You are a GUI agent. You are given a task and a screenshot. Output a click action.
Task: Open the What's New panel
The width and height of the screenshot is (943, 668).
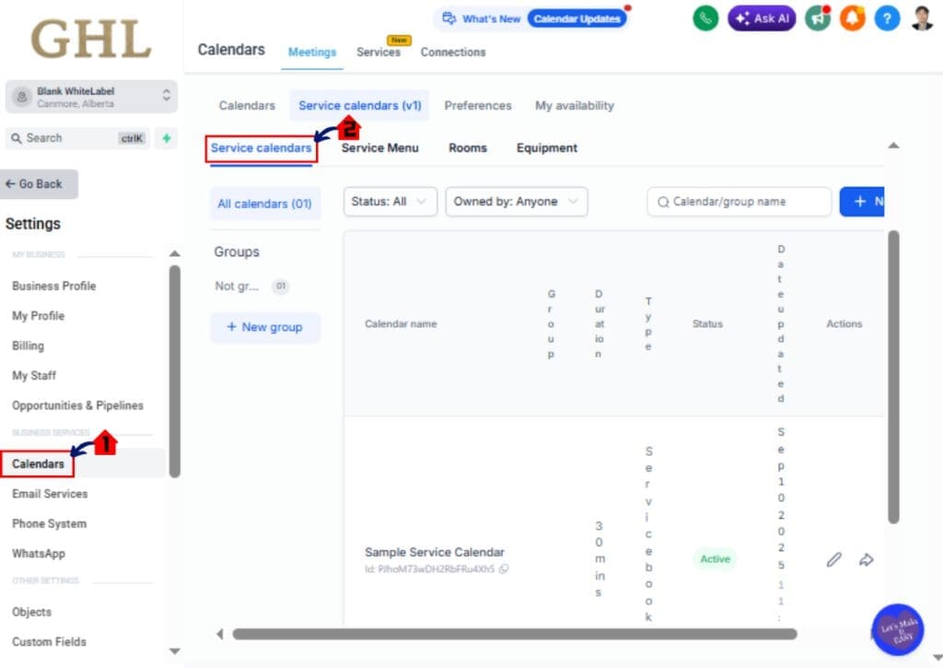[x=480, y=18]
